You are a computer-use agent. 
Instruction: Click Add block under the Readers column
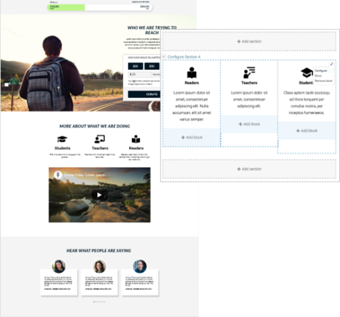click(192, 137)
